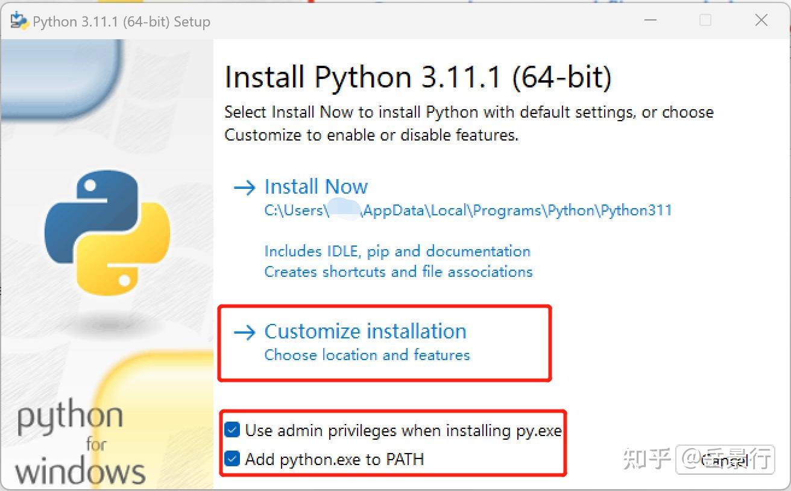Click the arrow next to Customize installation
The height and width of the screenshot is (491, 791).
(244, 331)
